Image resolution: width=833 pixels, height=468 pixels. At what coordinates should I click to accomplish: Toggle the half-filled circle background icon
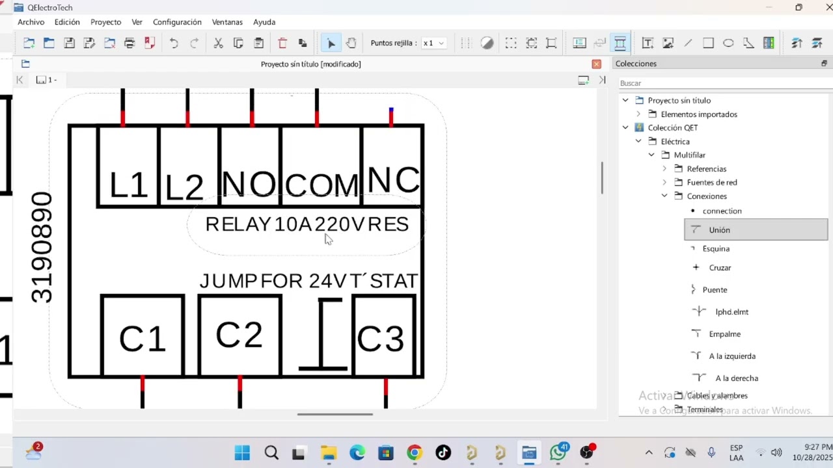pos(487,43)
